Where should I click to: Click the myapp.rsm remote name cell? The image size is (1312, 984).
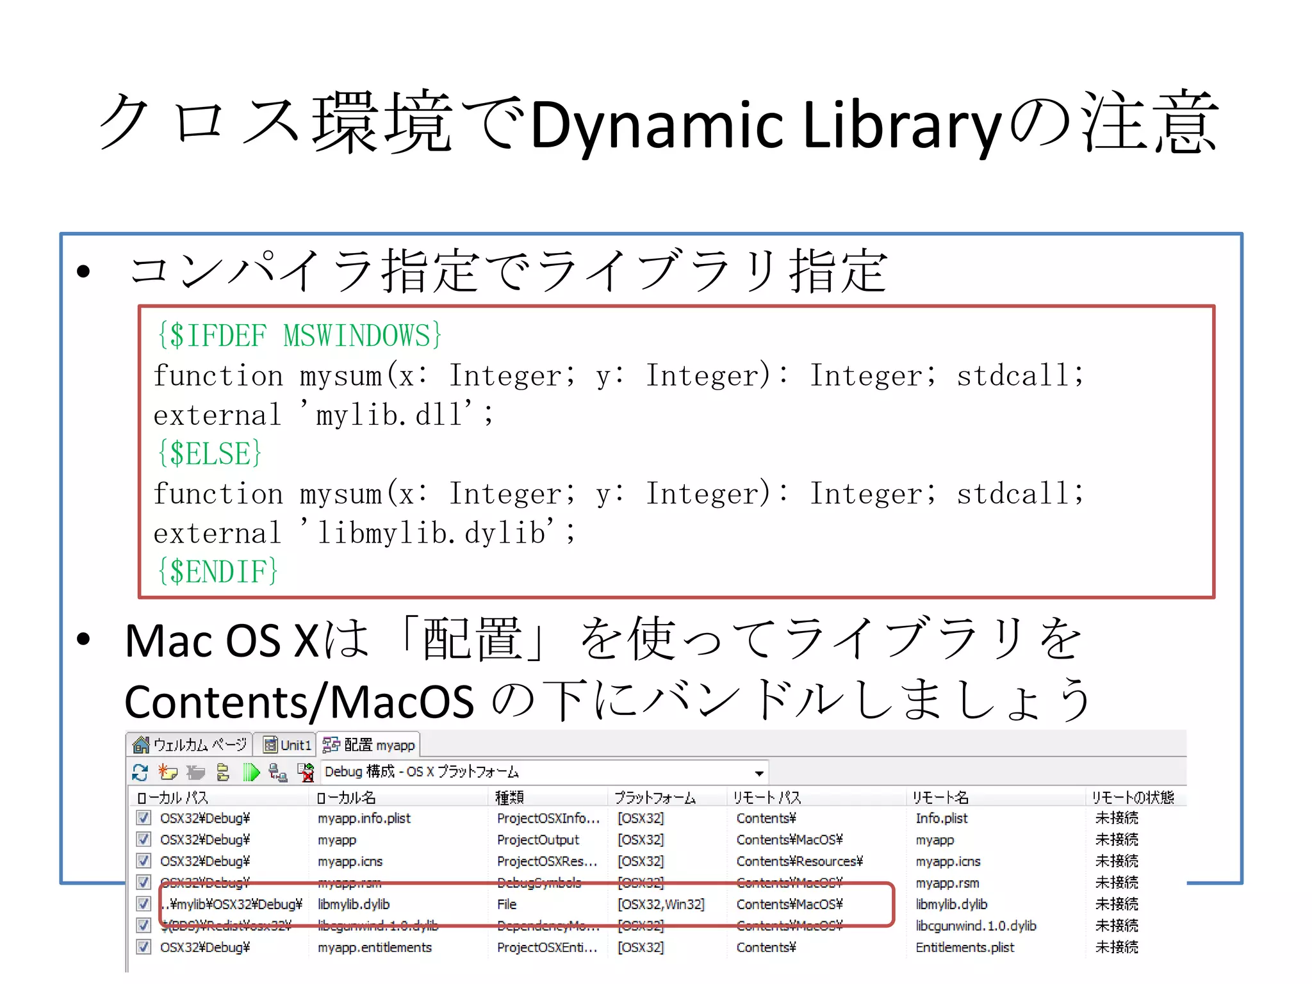[x=947, y=883]
